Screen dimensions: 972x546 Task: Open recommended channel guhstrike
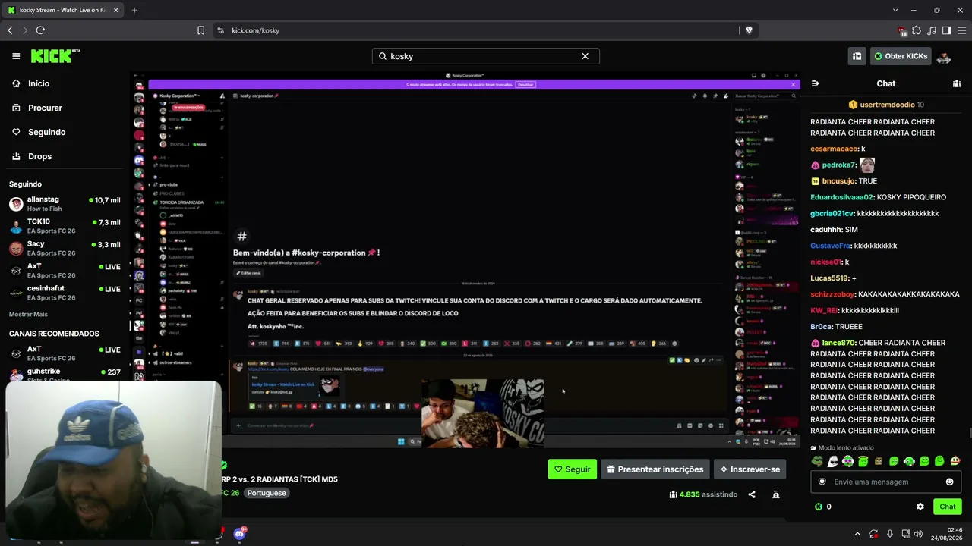coord(65,373)
